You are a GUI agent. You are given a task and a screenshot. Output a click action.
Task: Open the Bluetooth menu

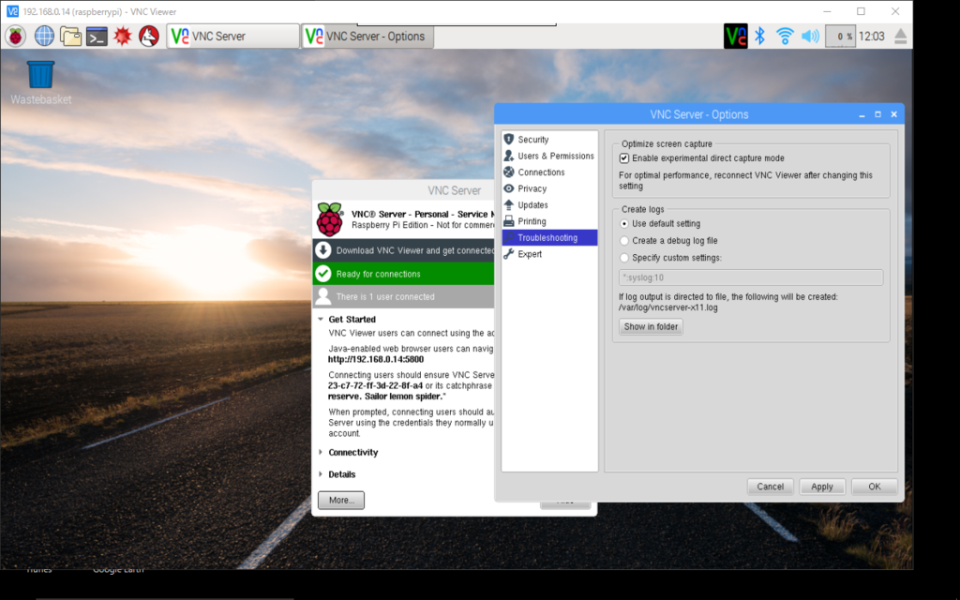click(759, 37)
